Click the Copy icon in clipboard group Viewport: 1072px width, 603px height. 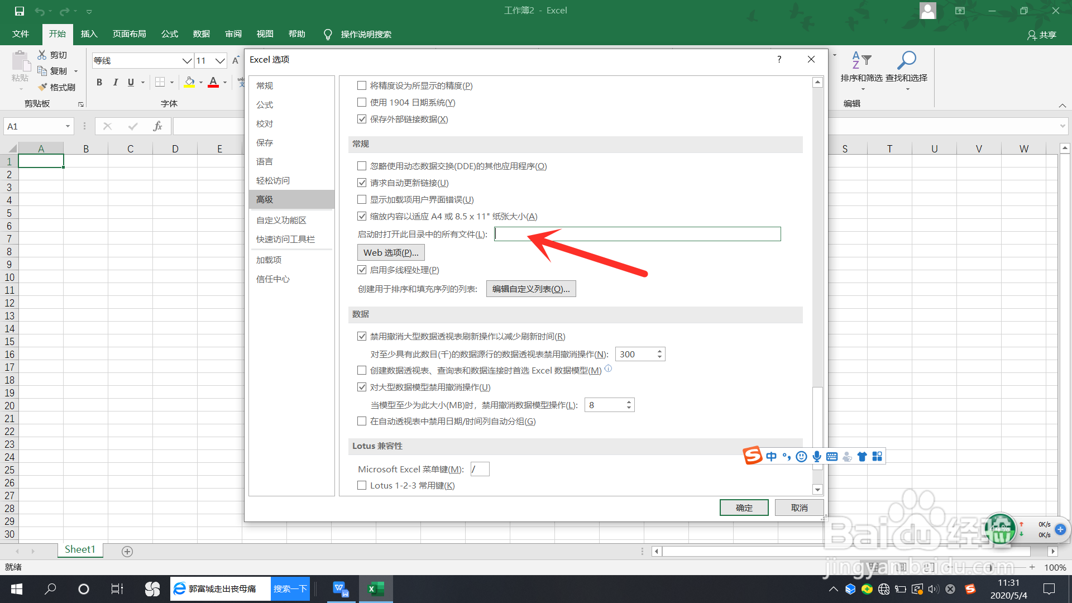(x=42, y=71)
